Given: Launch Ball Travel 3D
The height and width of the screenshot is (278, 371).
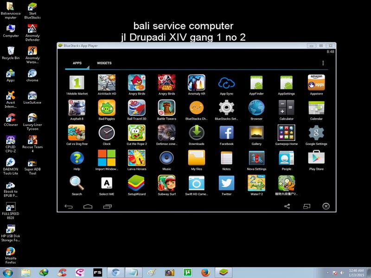Looking at the screenshot, I should [136, 108].
